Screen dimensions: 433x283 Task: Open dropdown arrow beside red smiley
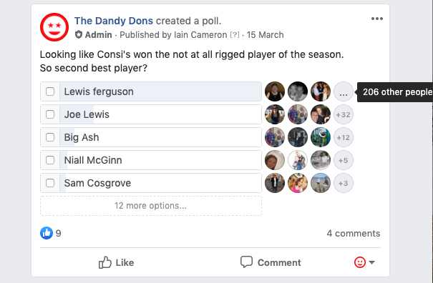(x=372, y=262)
